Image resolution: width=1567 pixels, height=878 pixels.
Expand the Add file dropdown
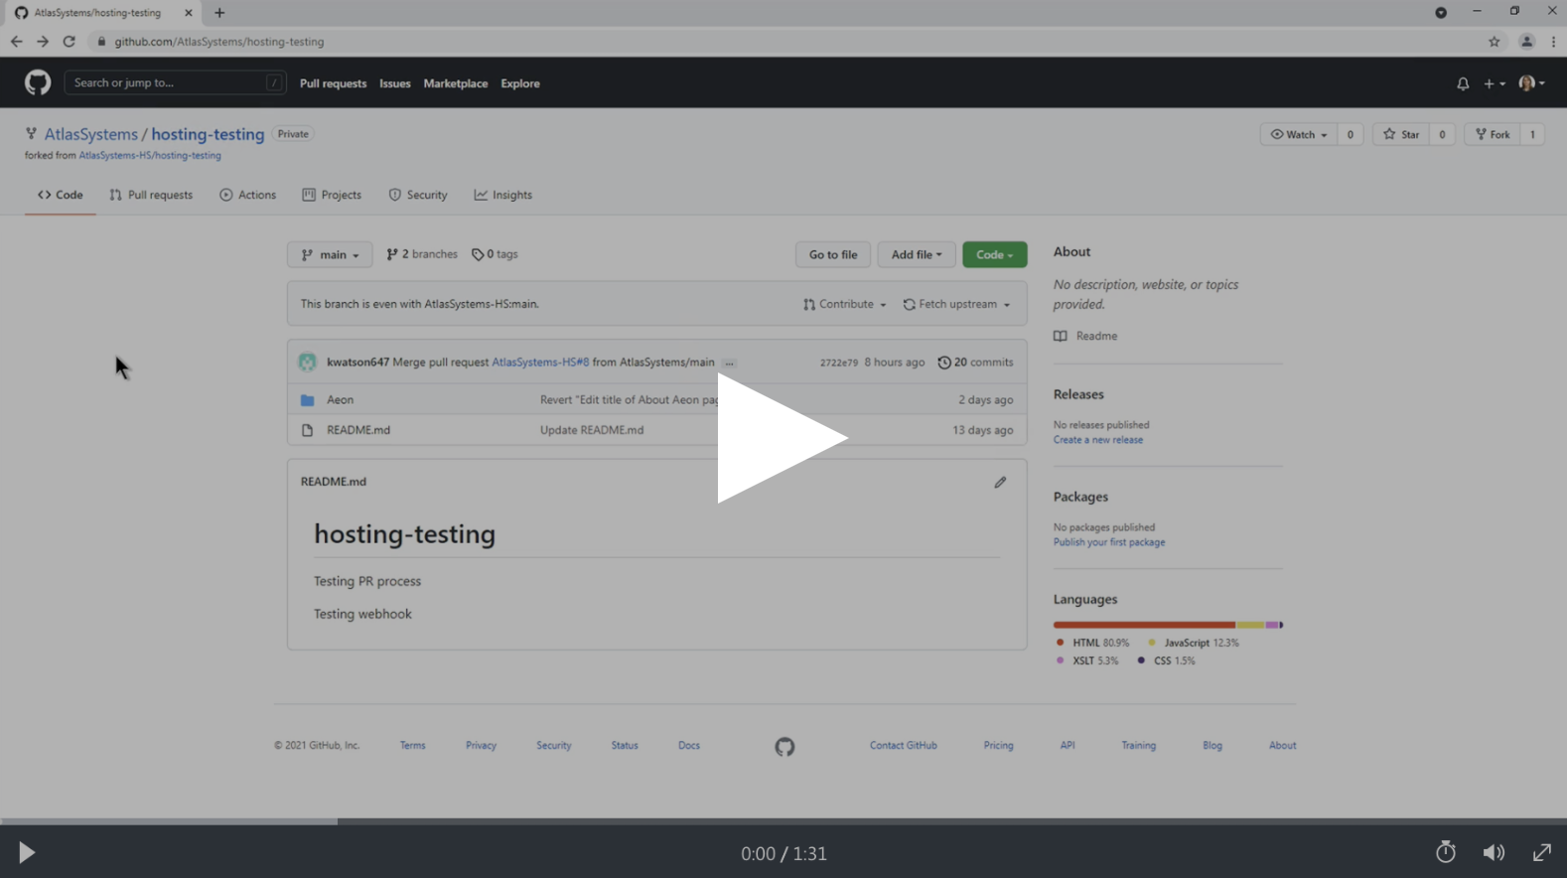(916, 255)
